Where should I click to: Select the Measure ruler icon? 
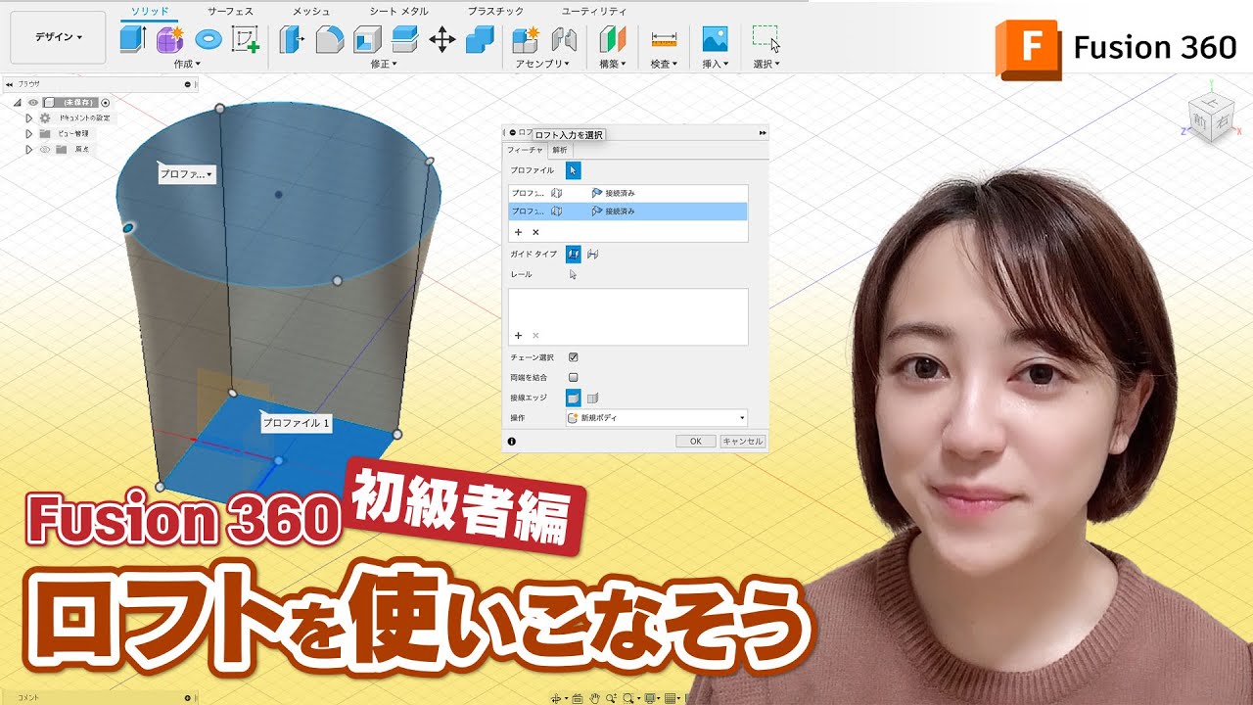pos(664,39)
